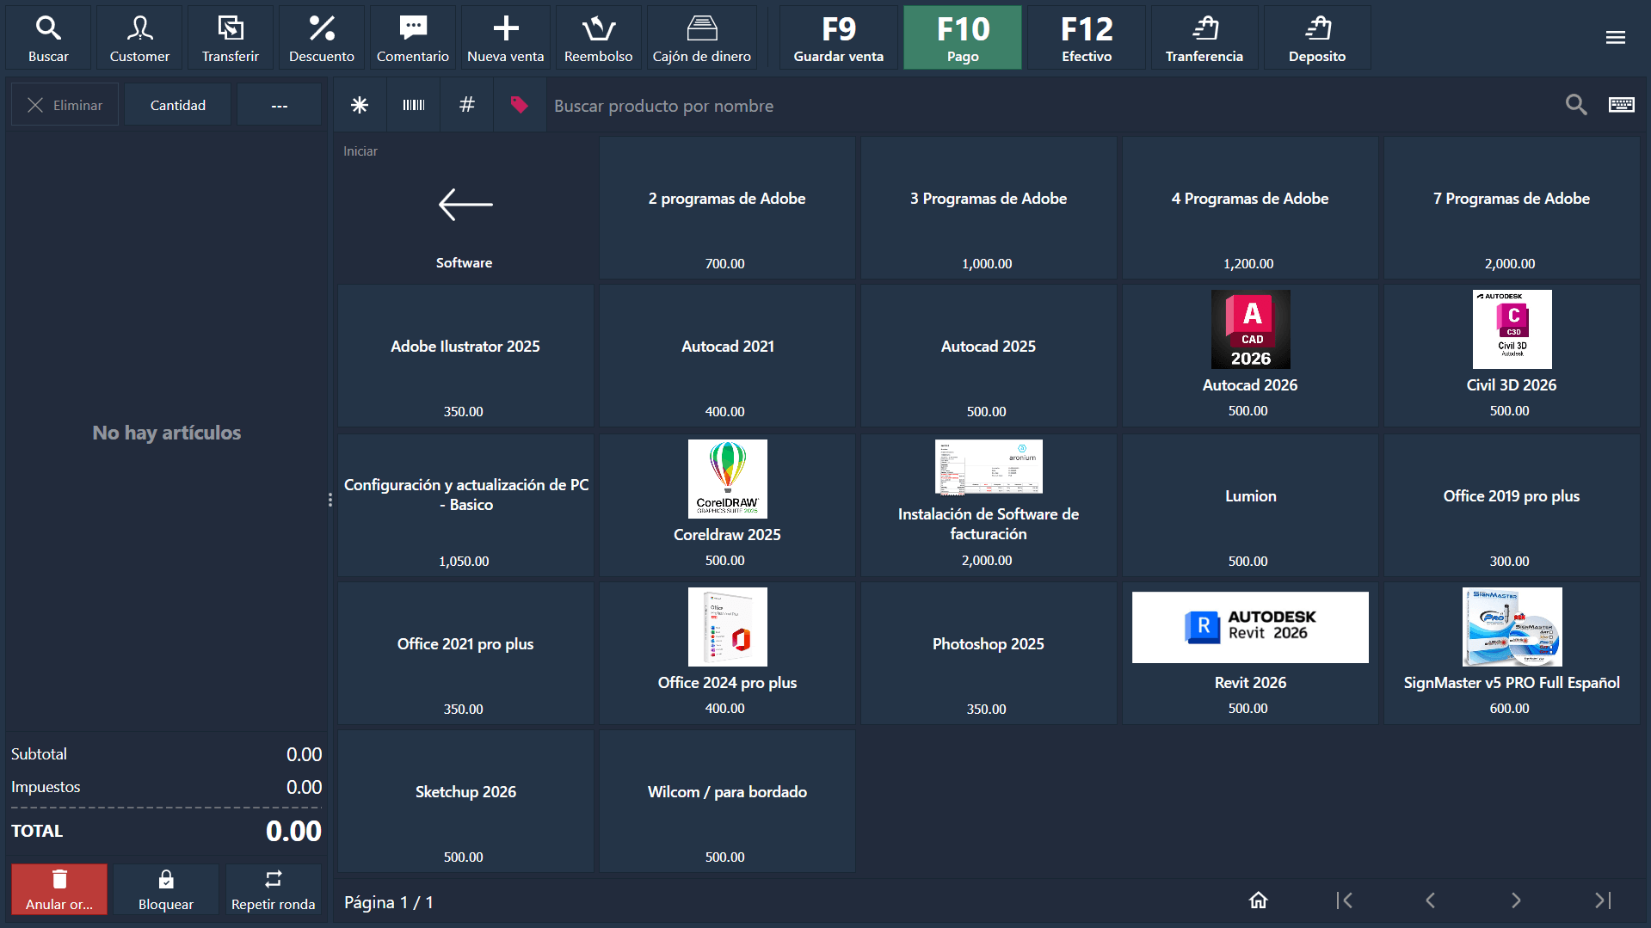Select the Revit 2026 thumbnail
Screen dimensions: 1651x928
1250,627
